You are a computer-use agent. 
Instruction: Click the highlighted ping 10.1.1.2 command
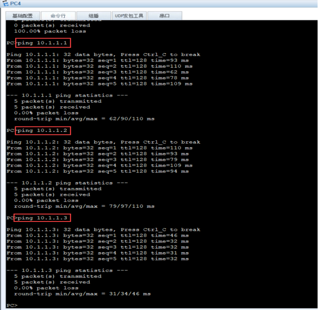click(x=43, y=131)
